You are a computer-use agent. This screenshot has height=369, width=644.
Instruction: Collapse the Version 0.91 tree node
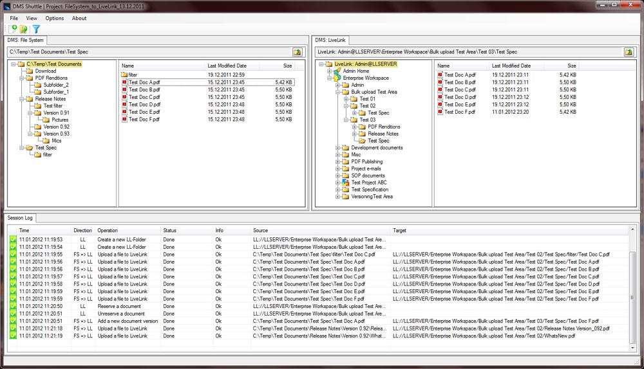(x=30, y=113)
